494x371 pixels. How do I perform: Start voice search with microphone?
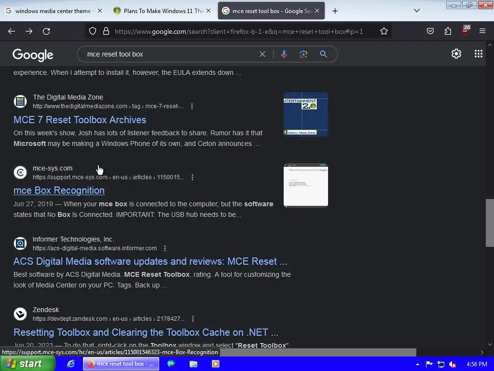[284, 54]
